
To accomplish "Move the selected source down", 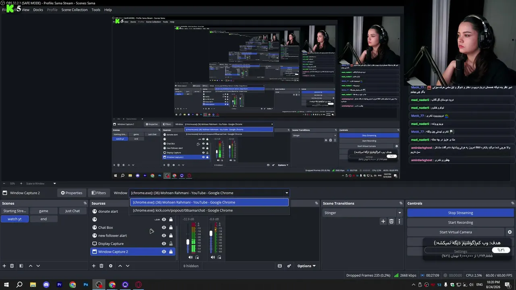I will [127, 266].
